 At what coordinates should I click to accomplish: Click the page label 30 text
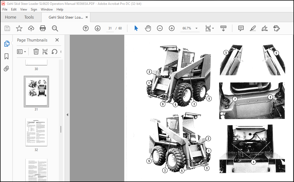point(36,69)
